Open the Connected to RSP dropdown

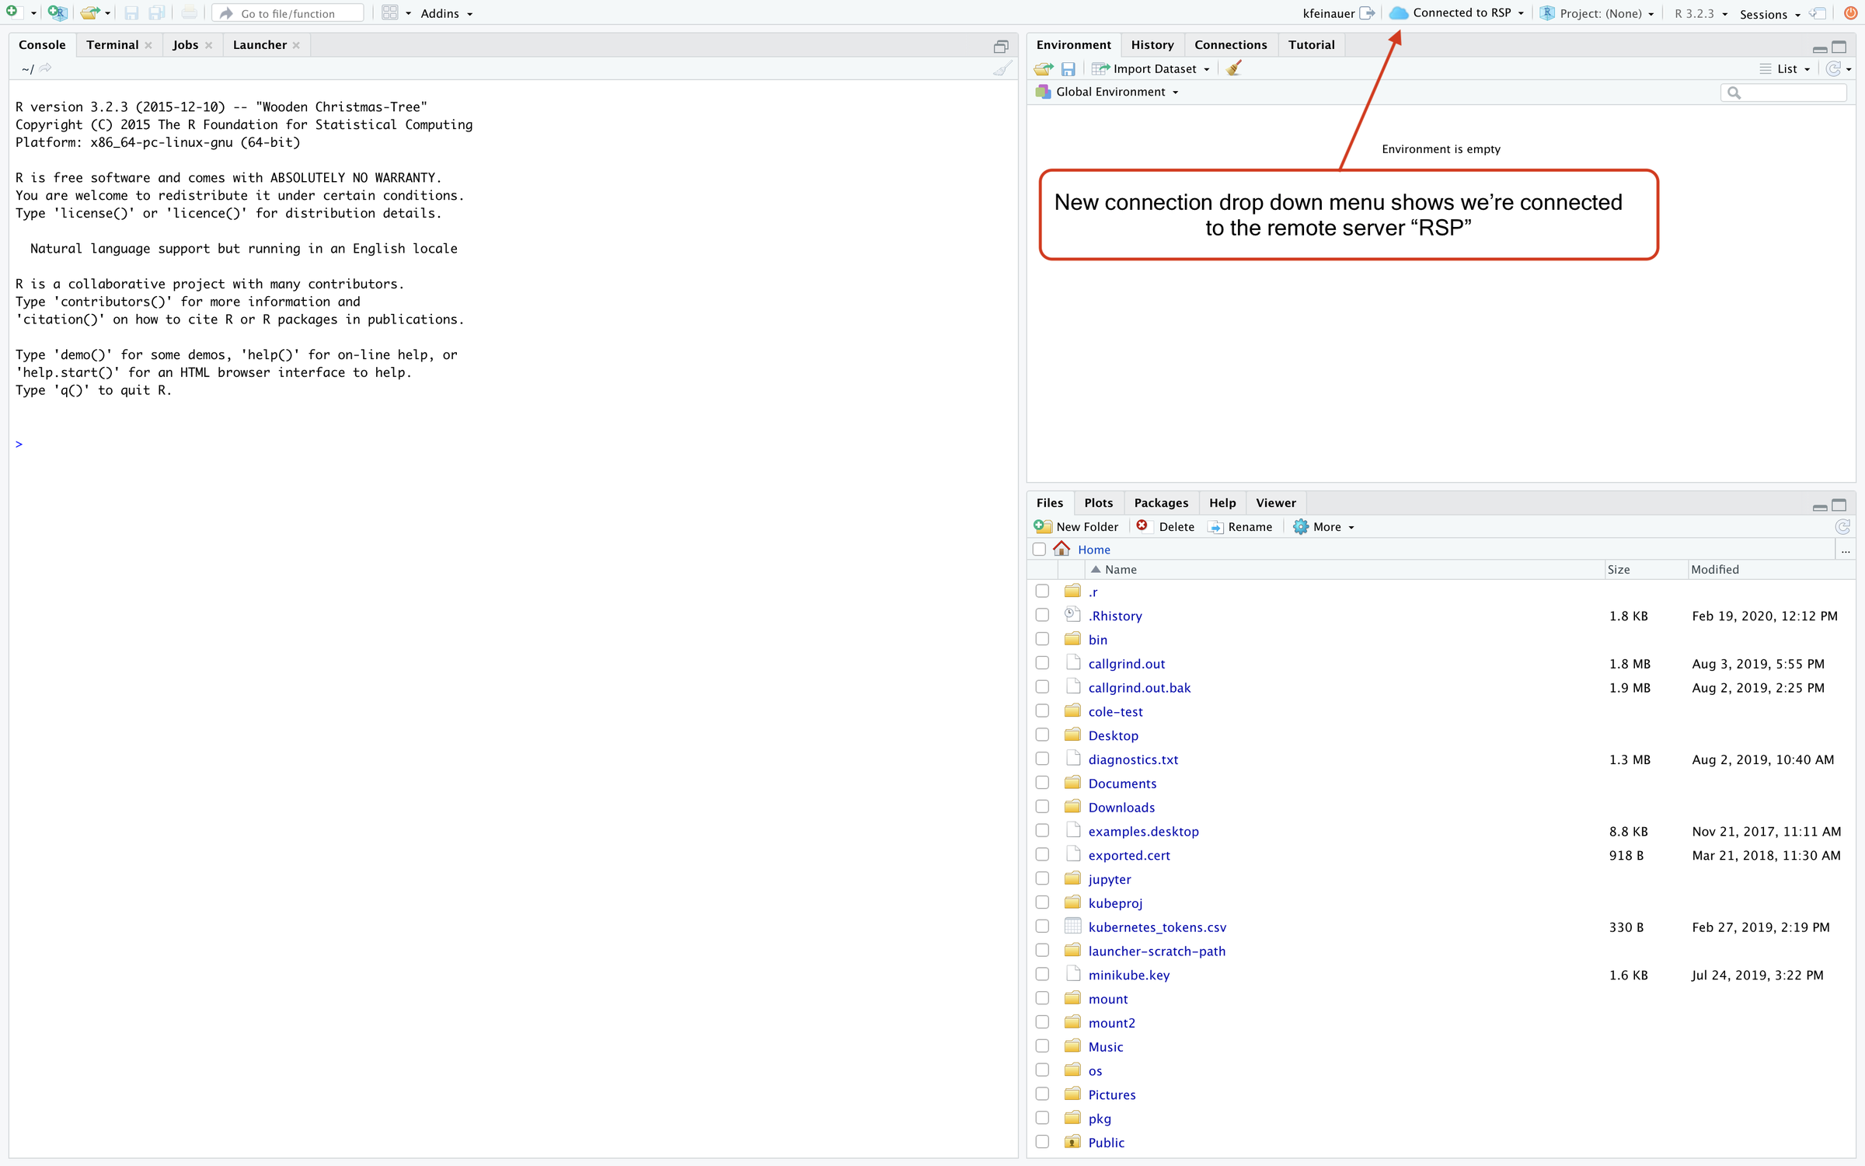pos(1461,13)
